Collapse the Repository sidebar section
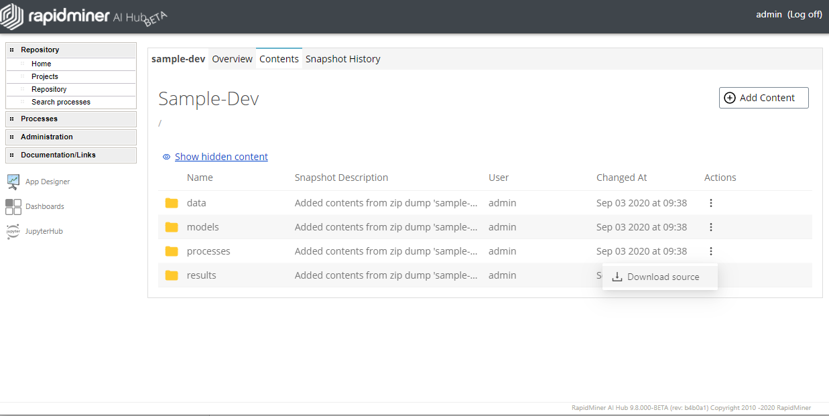The height and width of the screenshot is (416, 829). pos(71,50)
